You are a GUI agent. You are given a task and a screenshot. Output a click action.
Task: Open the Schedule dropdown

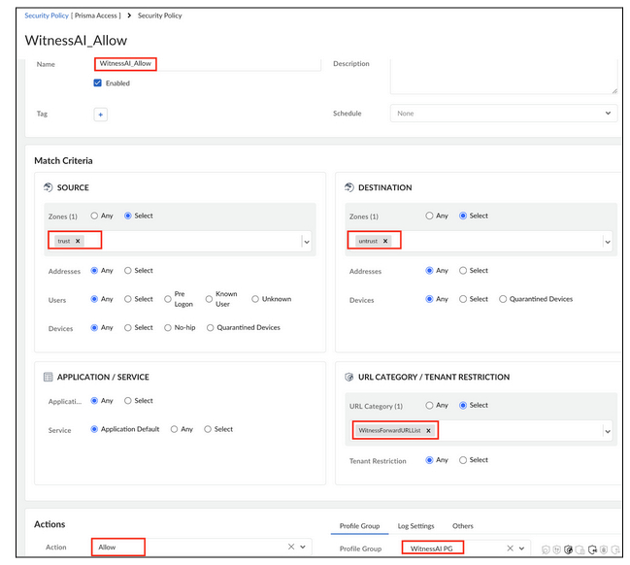point(504,114)
